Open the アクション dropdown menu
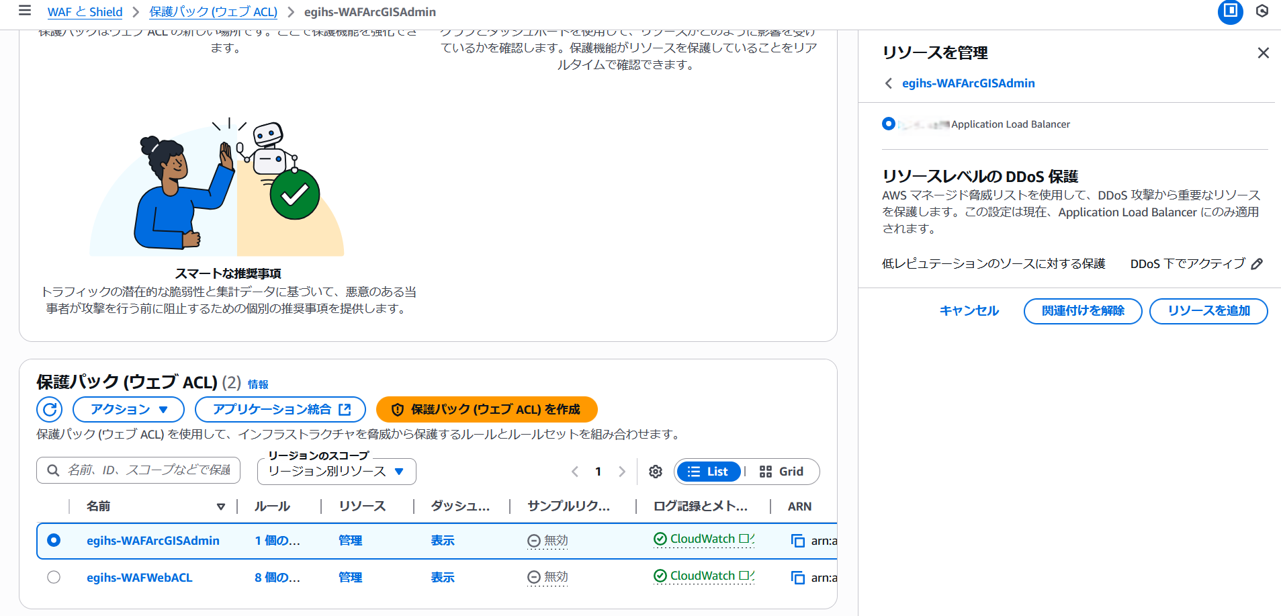This screenshot has height=616, width=1281. (x=128, y=409)
